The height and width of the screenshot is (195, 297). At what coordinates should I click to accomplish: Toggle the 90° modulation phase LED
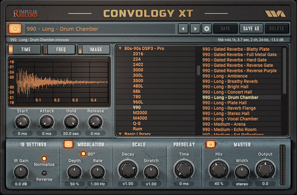click(83, 154)
